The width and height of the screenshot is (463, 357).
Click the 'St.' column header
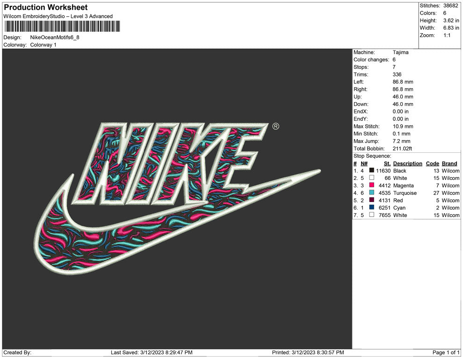click(387, 163)
